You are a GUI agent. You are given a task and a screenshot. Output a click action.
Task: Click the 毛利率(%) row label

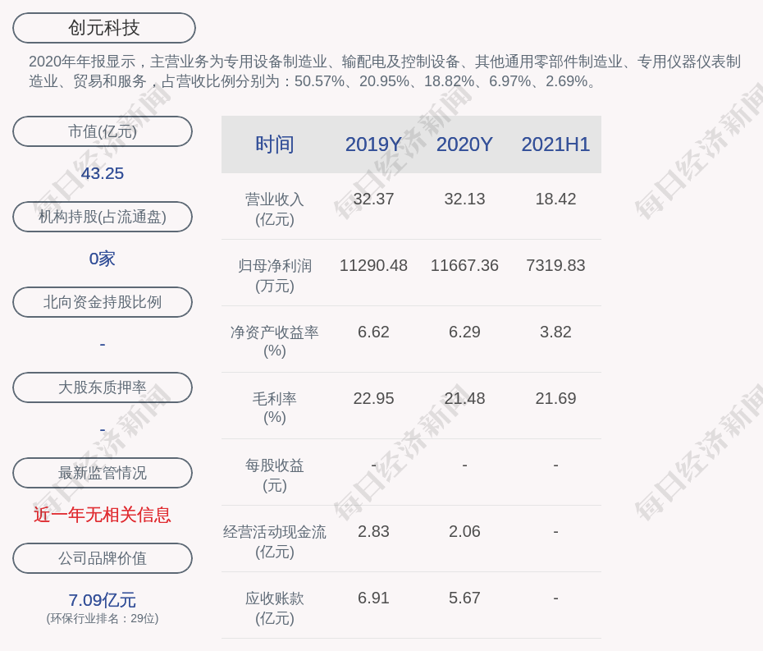pyautogui.click(x=275, y=408)
